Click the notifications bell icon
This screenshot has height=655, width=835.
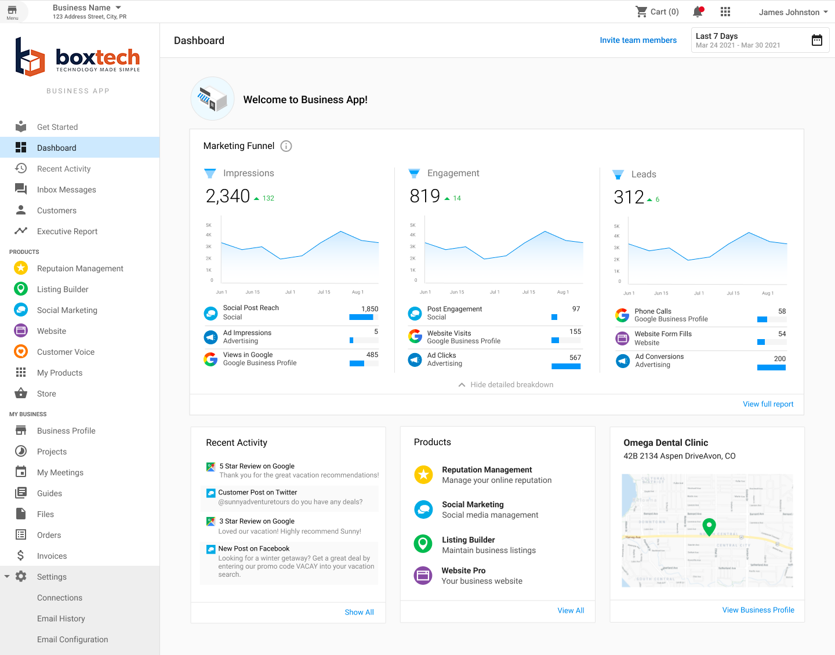(698, 12)
